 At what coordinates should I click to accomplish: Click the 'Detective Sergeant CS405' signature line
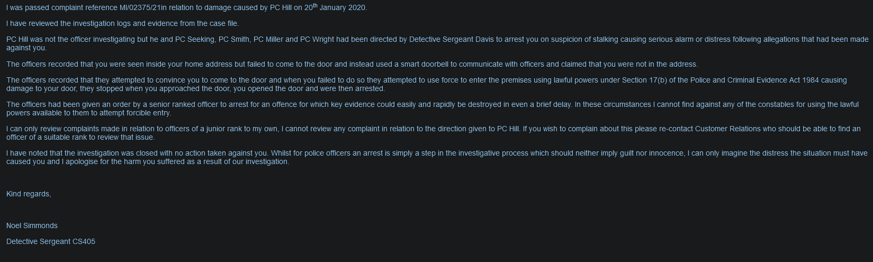pyautogui.click(x=51, y=241)
